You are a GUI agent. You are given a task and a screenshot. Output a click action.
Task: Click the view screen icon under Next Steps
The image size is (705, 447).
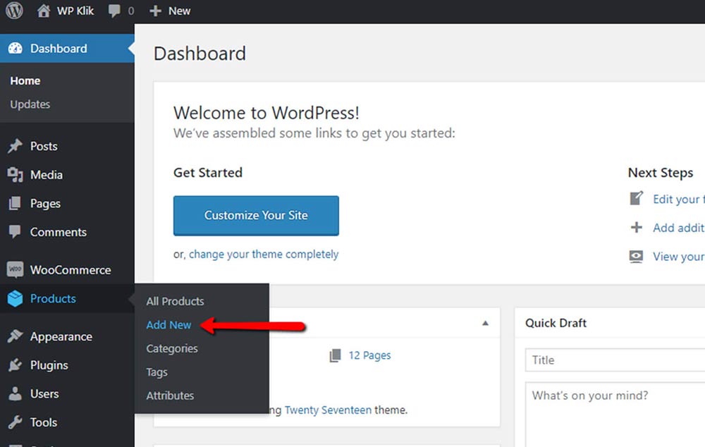pyautogui.click(x=636, y=257)
